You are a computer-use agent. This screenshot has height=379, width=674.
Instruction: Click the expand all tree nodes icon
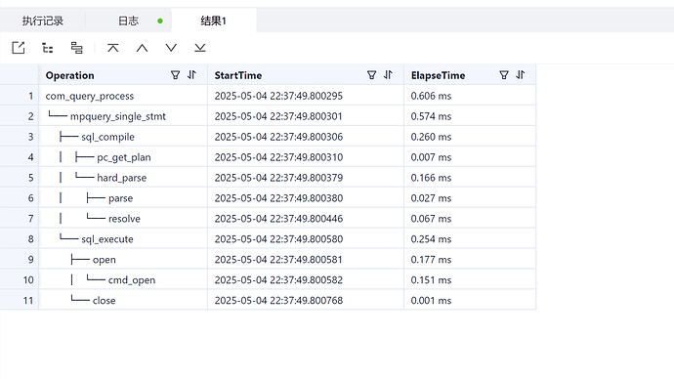click(x=48, y=48)
